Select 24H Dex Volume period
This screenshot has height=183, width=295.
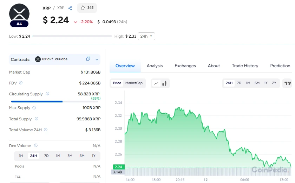pyautogui.click(x=33, y=156)
